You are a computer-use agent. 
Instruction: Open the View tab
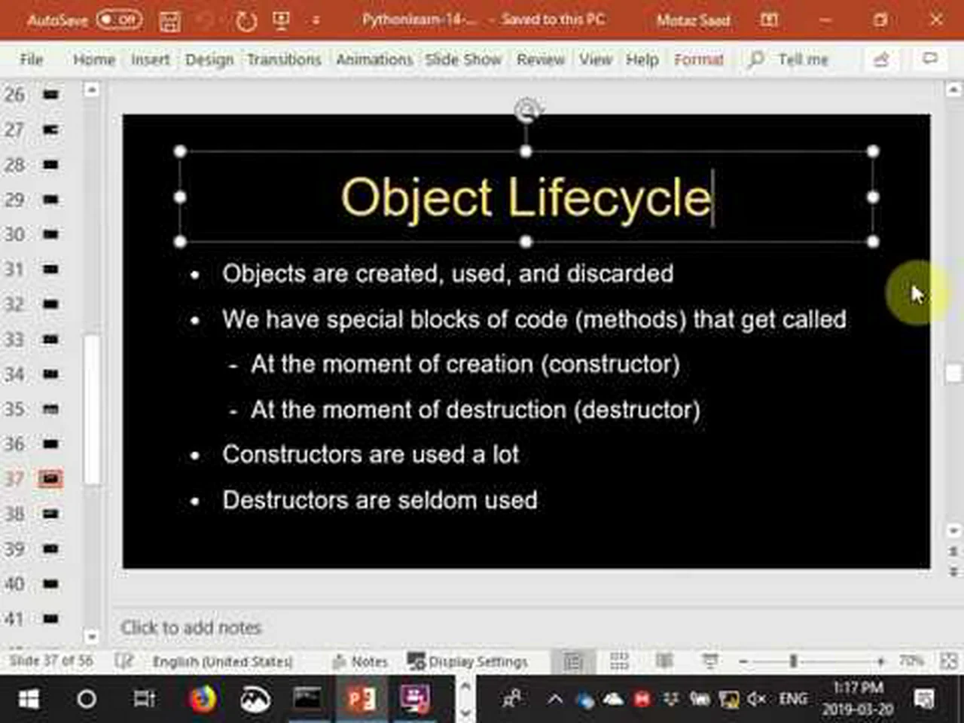point(595,59)
